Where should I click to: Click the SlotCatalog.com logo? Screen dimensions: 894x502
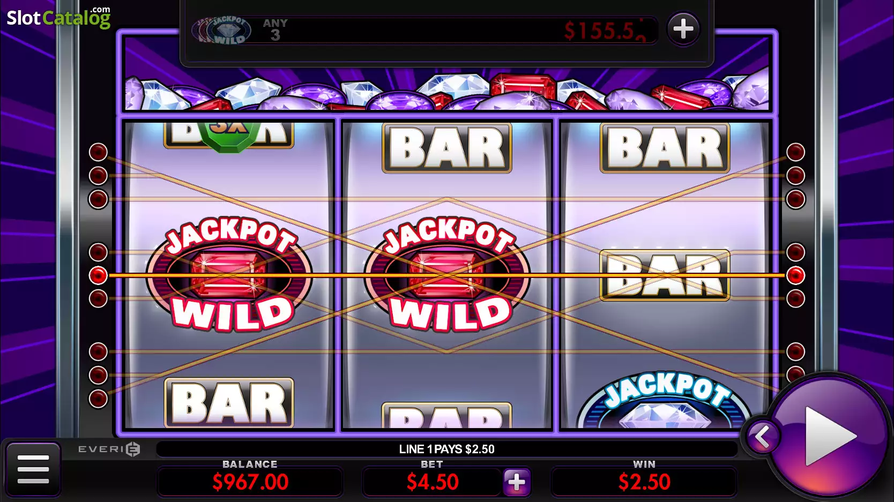58,17
